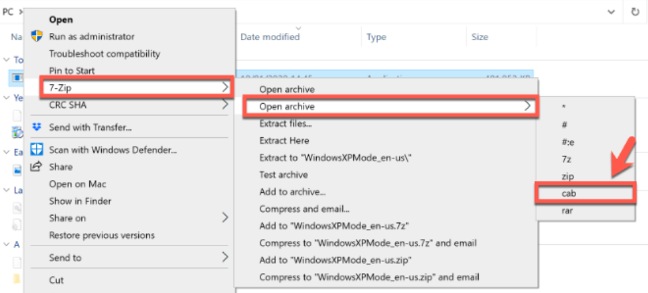
Task: Click PC in the address breadcrumb
Action: 8,12
